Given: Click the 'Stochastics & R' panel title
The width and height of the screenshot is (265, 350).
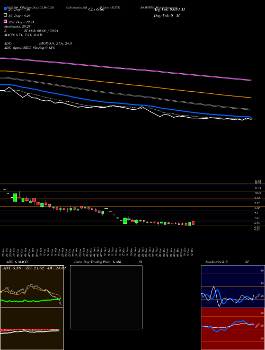Looking at the screenshot, I should pyautogui.click(x=217, y=262).
